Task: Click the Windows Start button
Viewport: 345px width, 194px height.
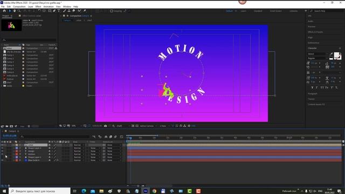Action: [x=4, y=191]
